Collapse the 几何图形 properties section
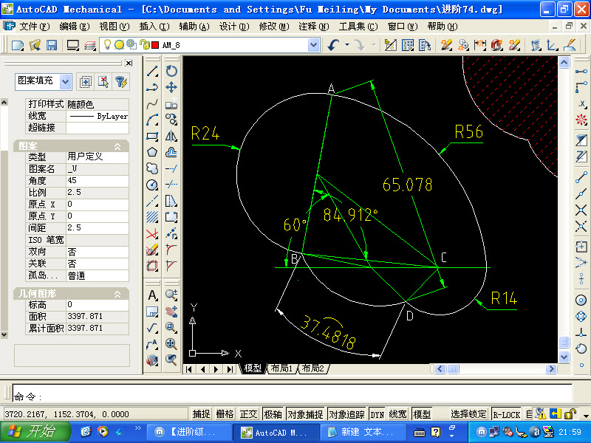 coord(117,294)
